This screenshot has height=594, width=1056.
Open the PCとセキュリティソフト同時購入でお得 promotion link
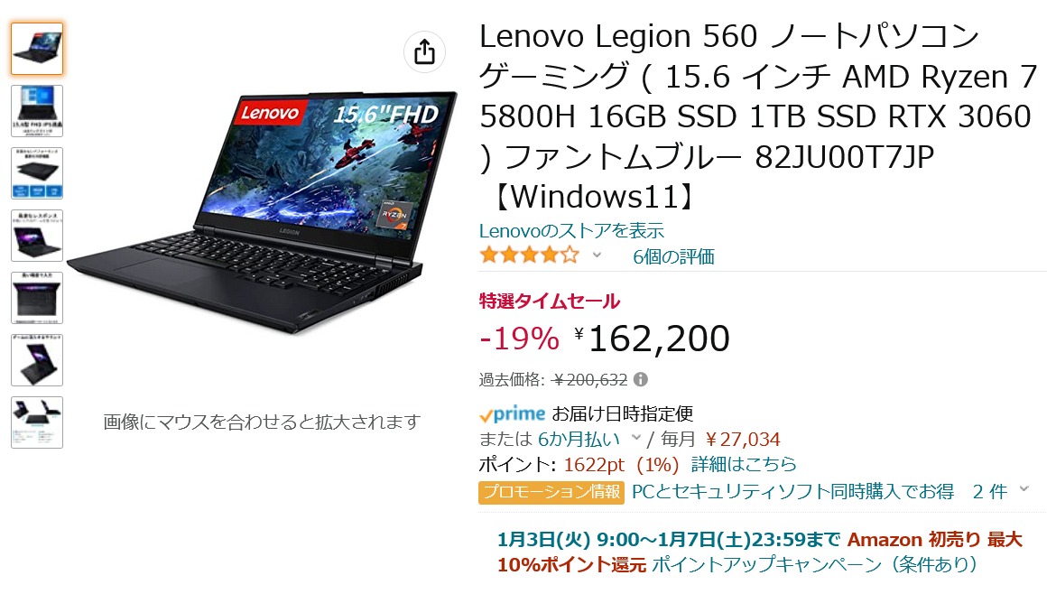coord(792,492)
